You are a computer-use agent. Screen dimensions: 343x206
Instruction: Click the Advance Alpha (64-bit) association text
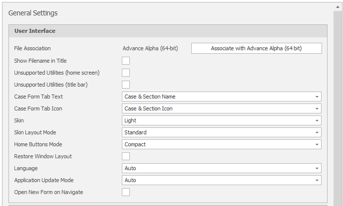[150, 48]
